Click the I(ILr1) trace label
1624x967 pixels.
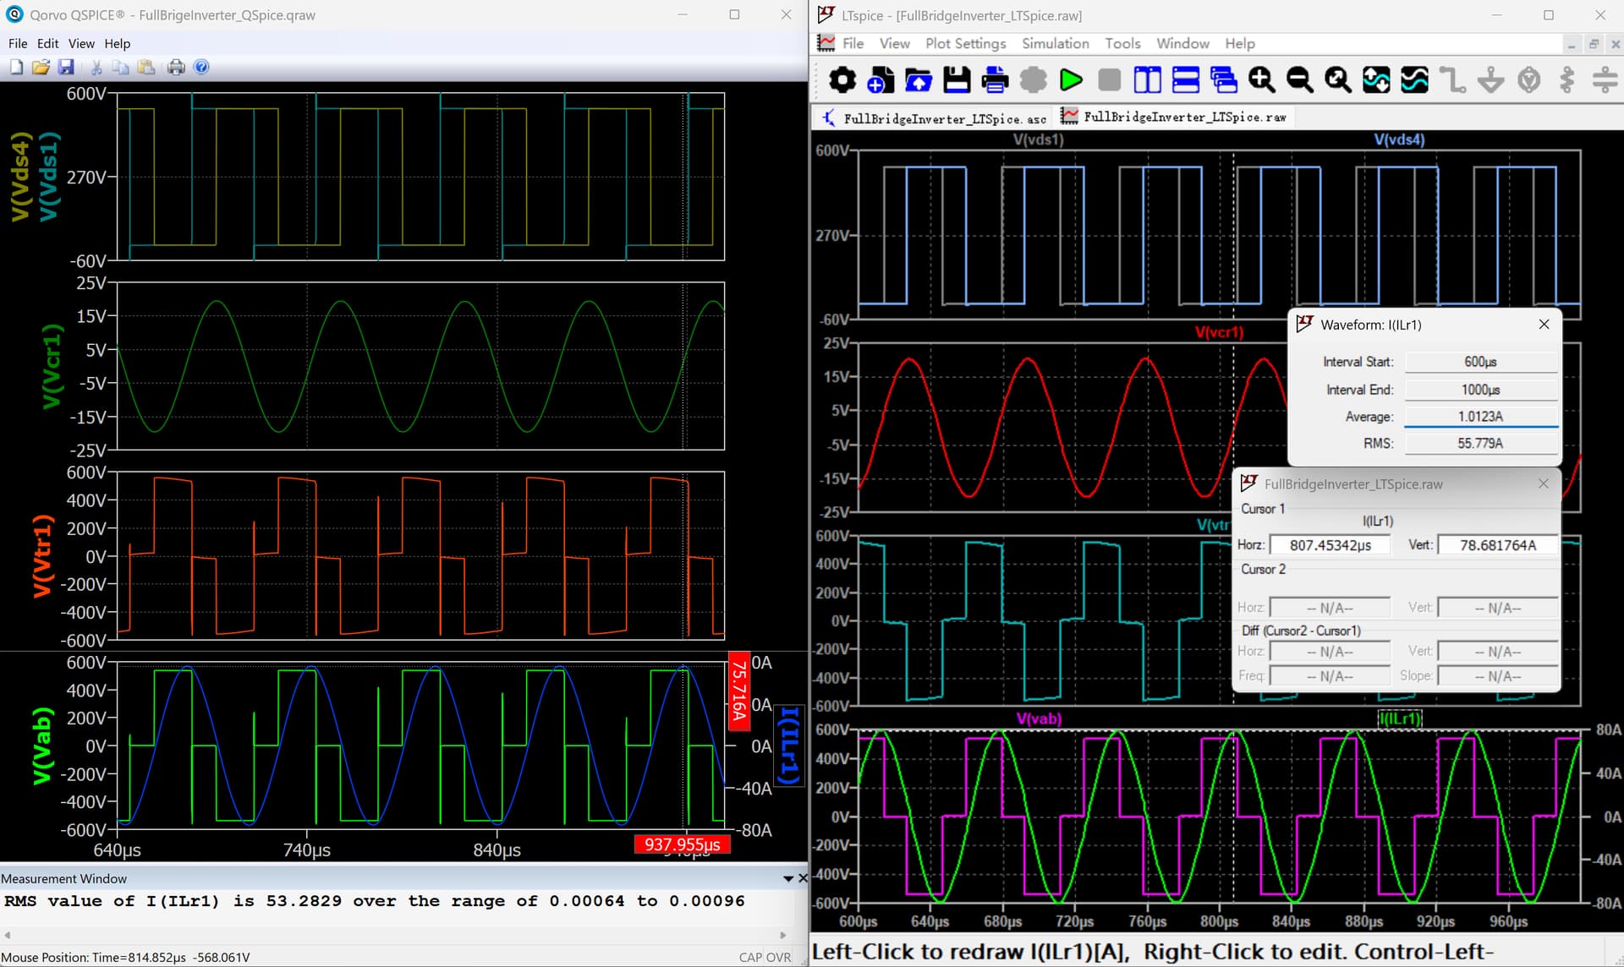click(x=1400, y=718)
